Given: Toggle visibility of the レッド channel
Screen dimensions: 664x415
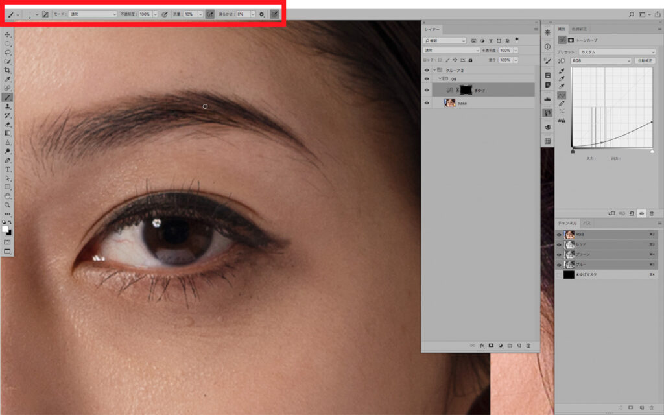Looking at the screenshot, I should click(559, 244).
